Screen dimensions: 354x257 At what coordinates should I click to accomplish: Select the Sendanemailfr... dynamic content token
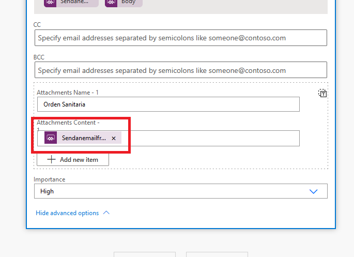83,138
